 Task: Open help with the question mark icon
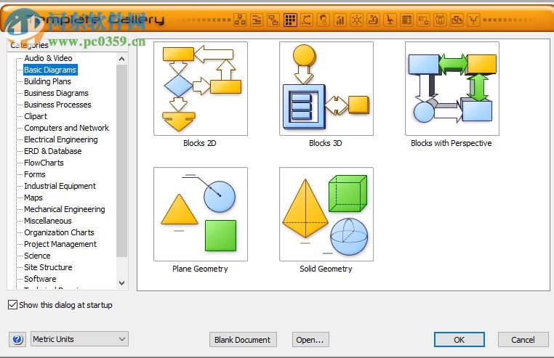pyautogui.click(x=17, y=339)
